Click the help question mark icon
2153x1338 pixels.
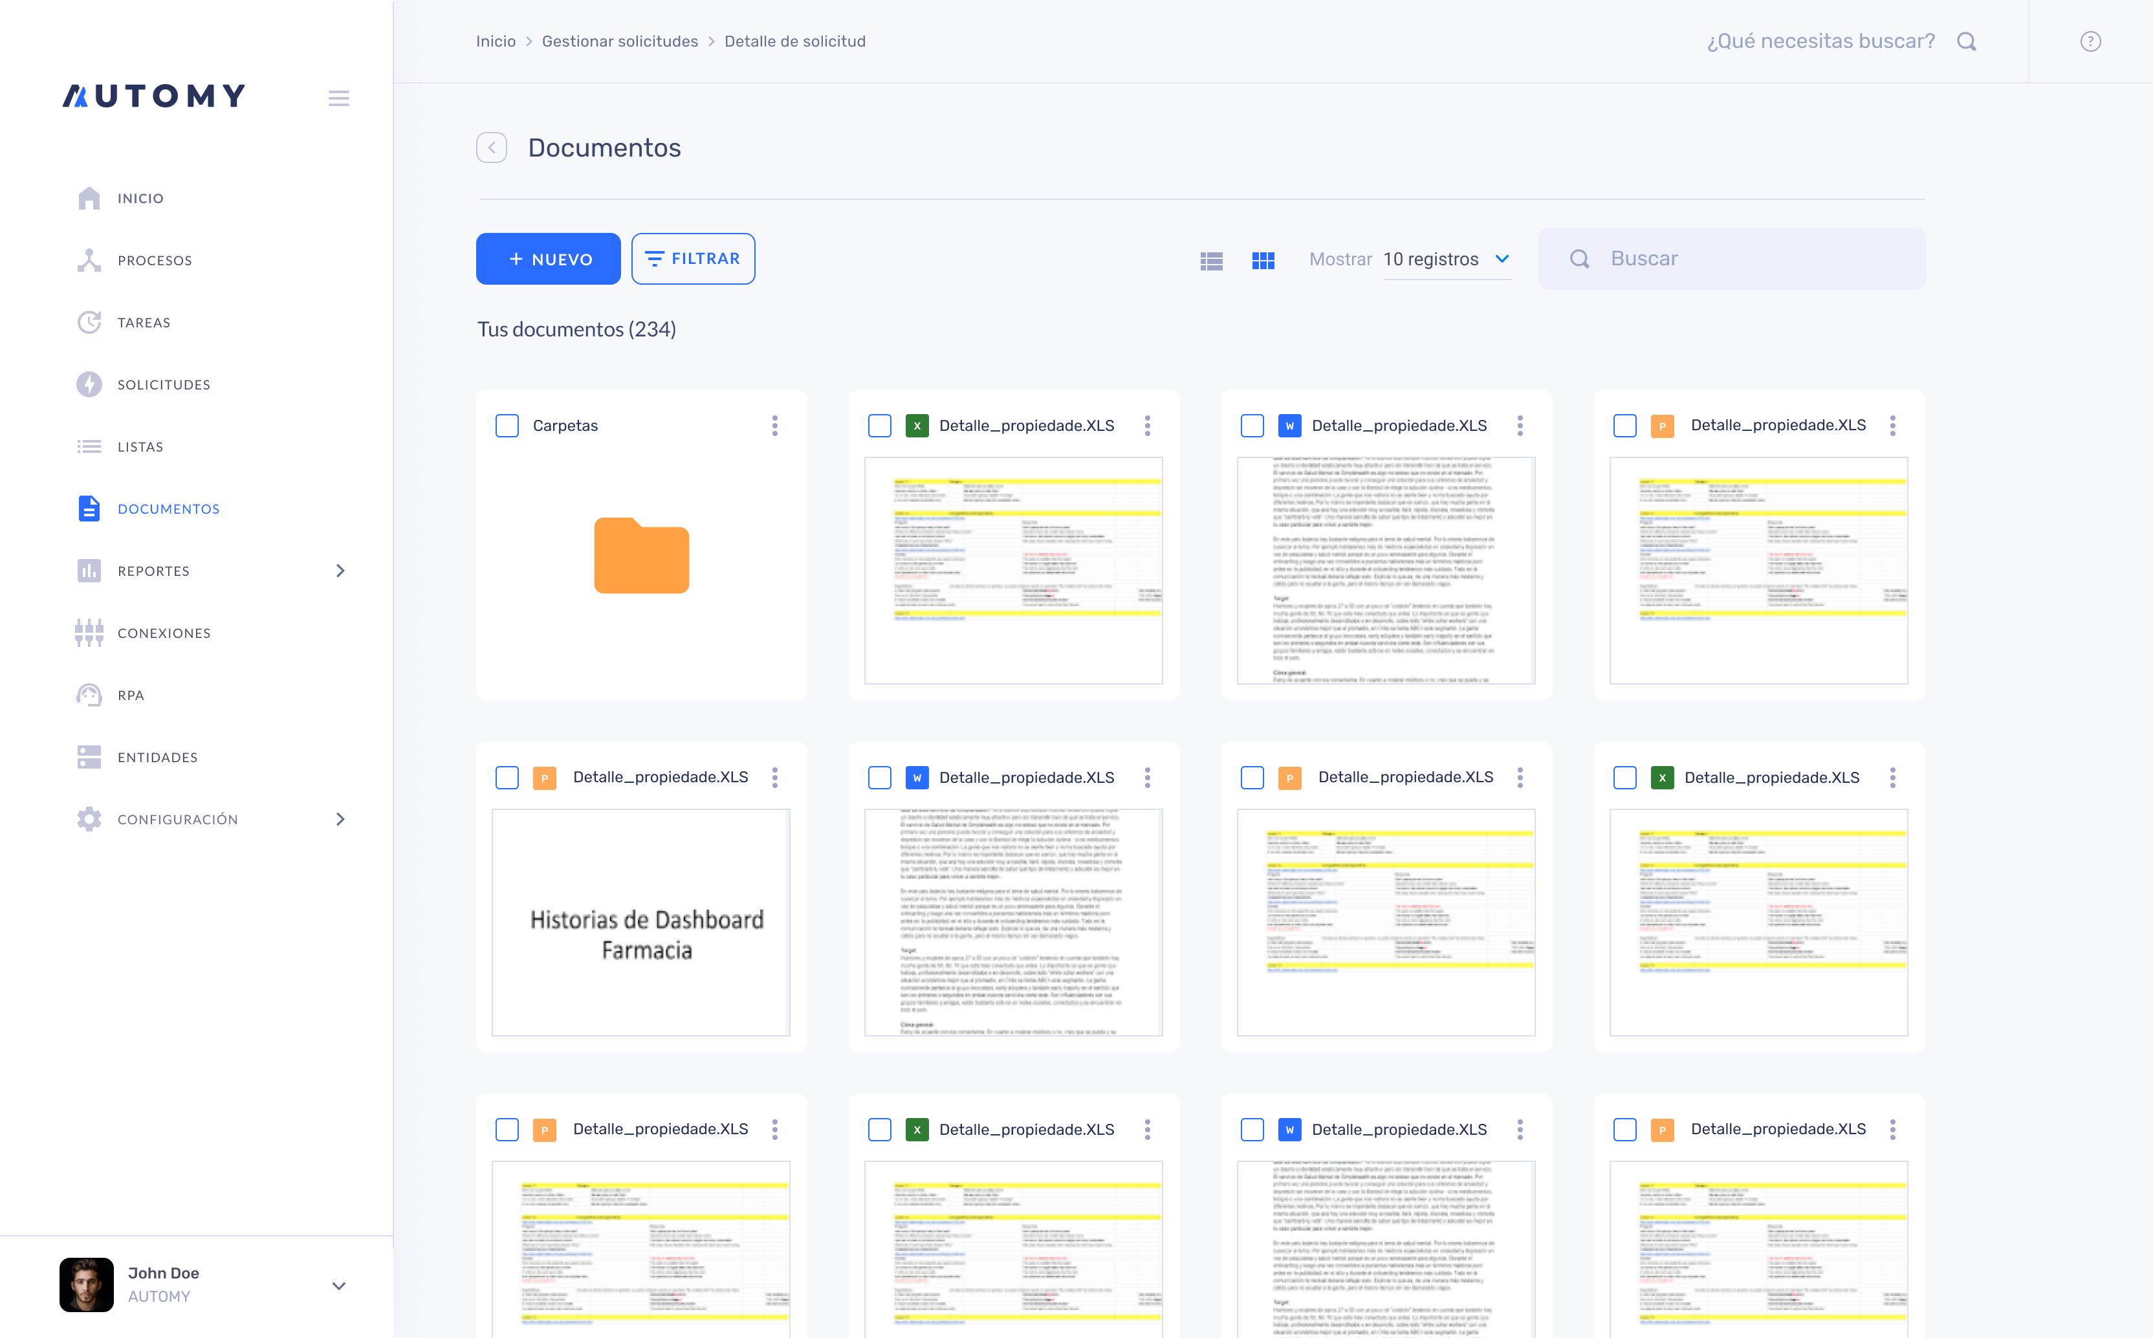pos(2090,41)
